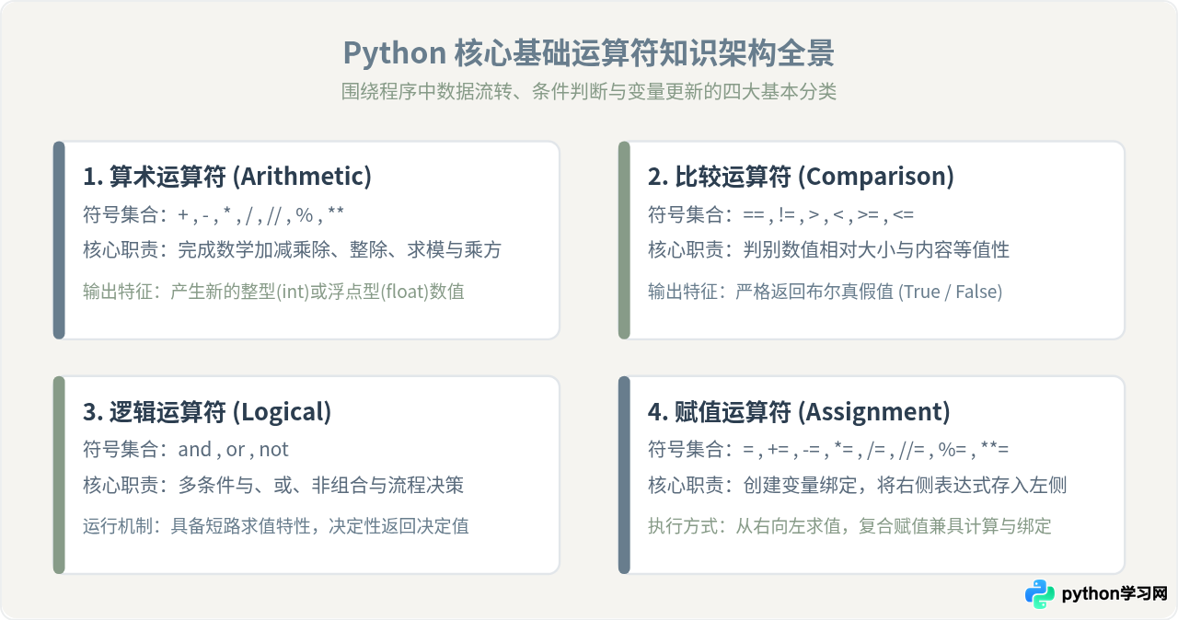
Task: Select heading '4. 赋值运算符 (Assignment)'
Action: [x=799, y=411]
